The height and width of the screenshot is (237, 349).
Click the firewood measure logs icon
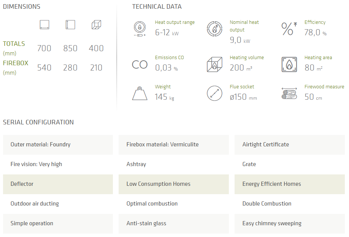pos(289,93)
